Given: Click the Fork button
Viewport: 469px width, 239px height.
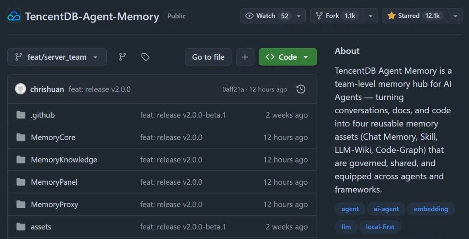Looking at the screenshot, I should click(337, 16).
